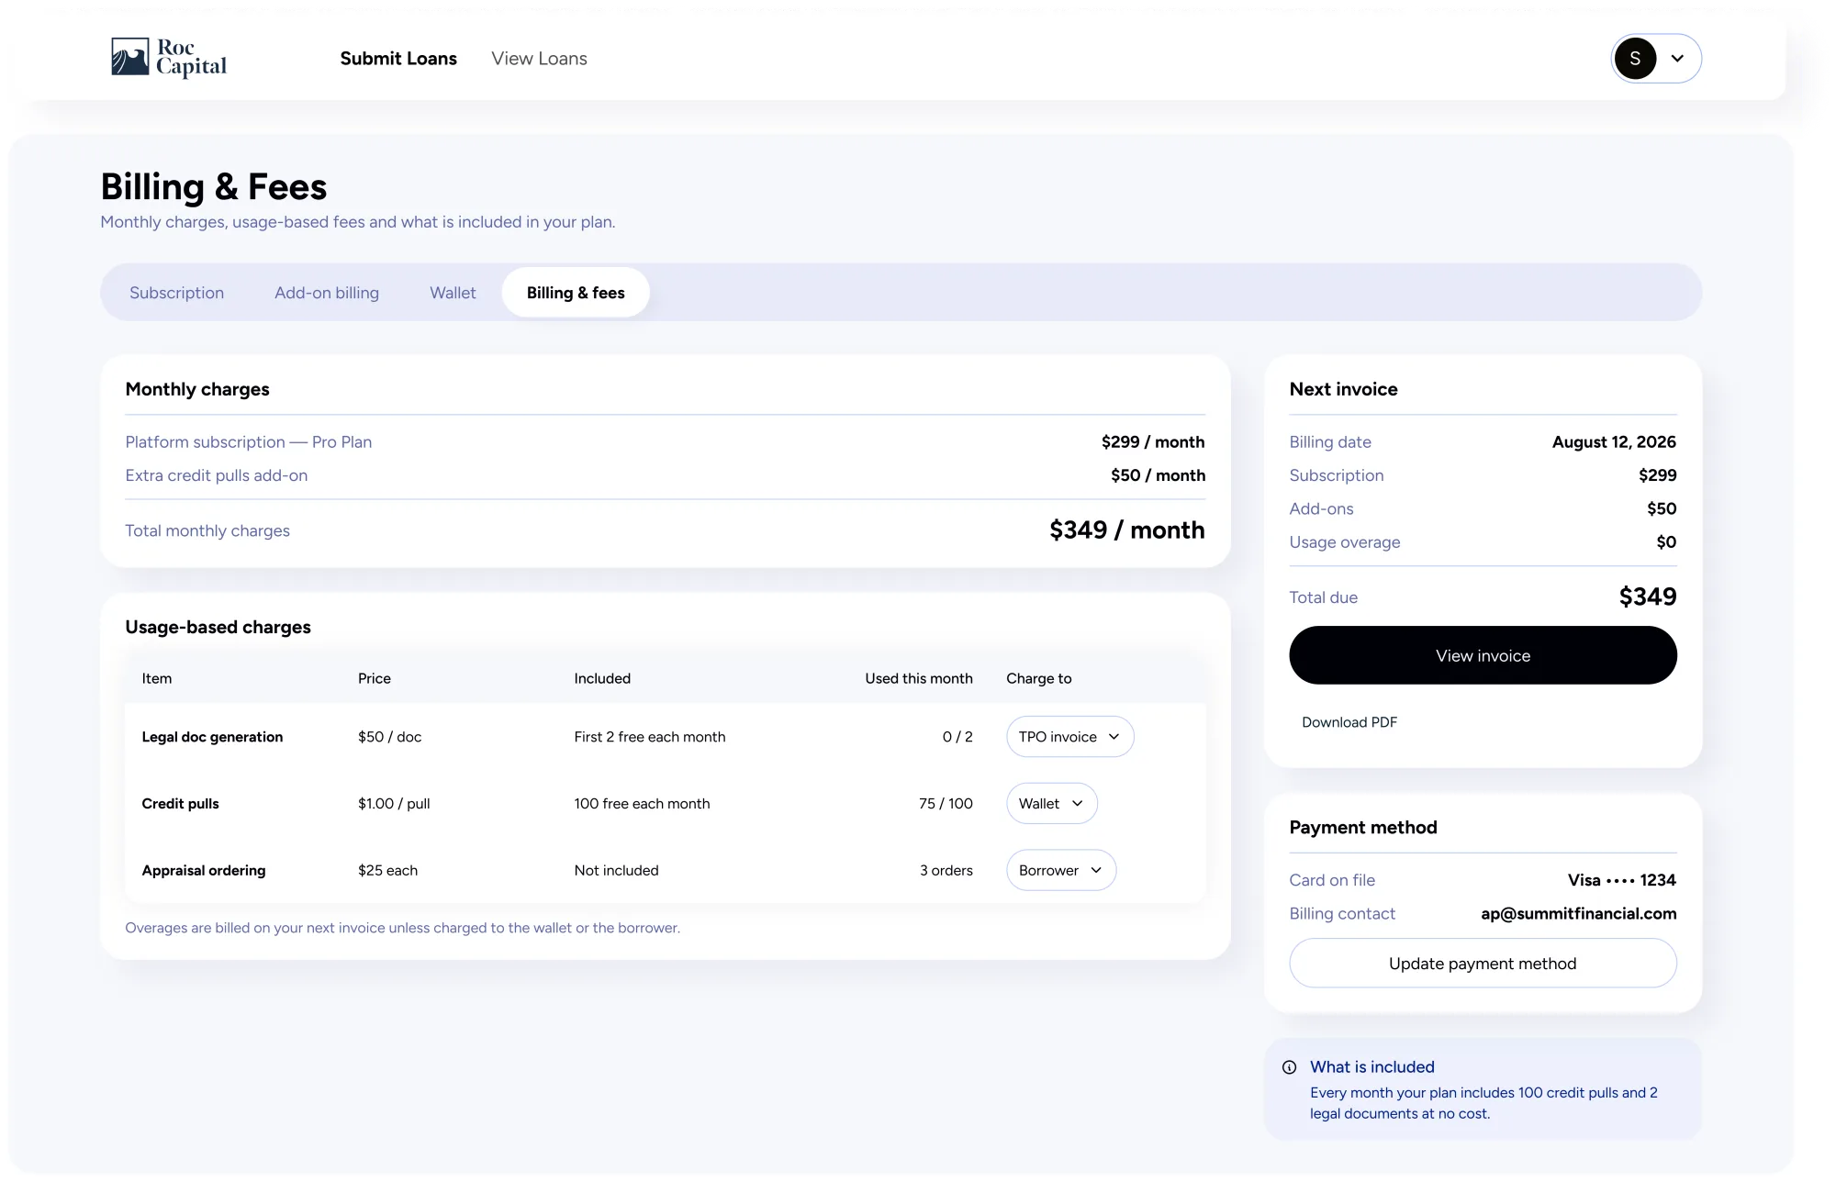Click the View invoice button
This screenshot has height=1182, width=1836.
(1483, 655)
